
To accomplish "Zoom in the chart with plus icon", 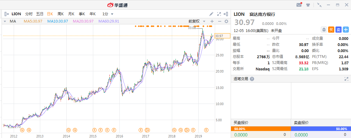I will point(212,21).
